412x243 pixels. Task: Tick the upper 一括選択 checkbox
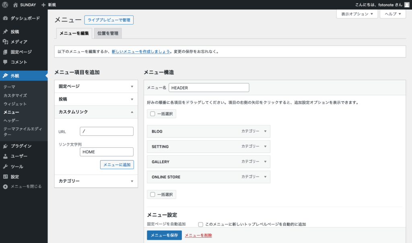click(x=152, y=114)
